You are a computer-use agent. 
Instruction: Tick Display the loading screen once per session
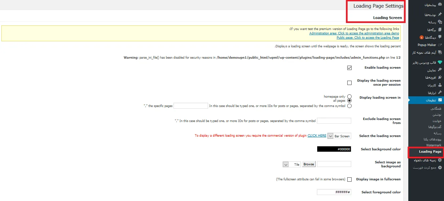click(349, 83)
